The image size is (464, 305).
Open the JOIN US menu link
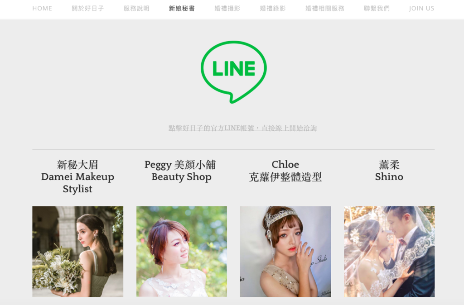pyautogui.click(x=422, y=8)
